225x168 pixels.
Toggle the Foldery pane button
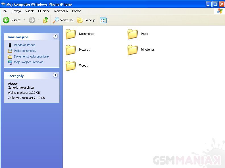pyautogui.click(x=86, y=20)
